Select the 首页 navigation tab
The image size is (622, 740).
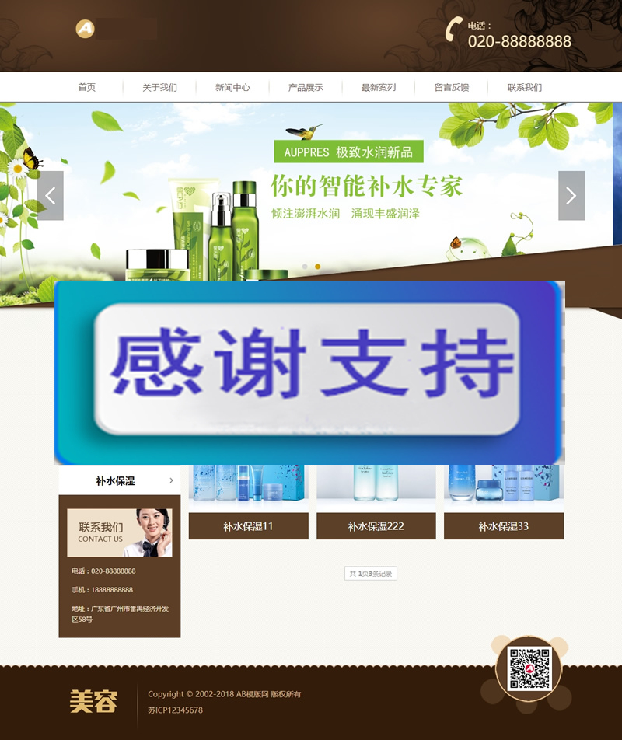point(86,87)
